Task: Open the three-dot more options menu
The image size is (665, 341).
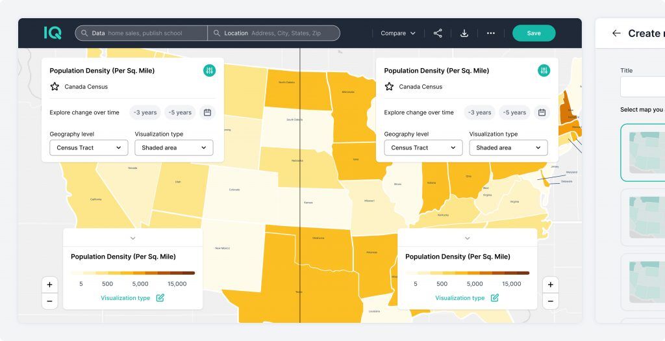Action: point(491,33)
